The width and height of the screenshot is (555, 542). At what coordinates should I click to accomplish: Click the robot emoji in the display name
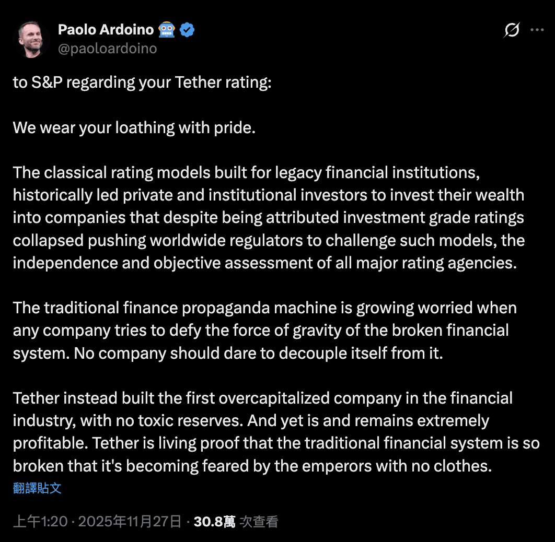click(x=166, y=30)
